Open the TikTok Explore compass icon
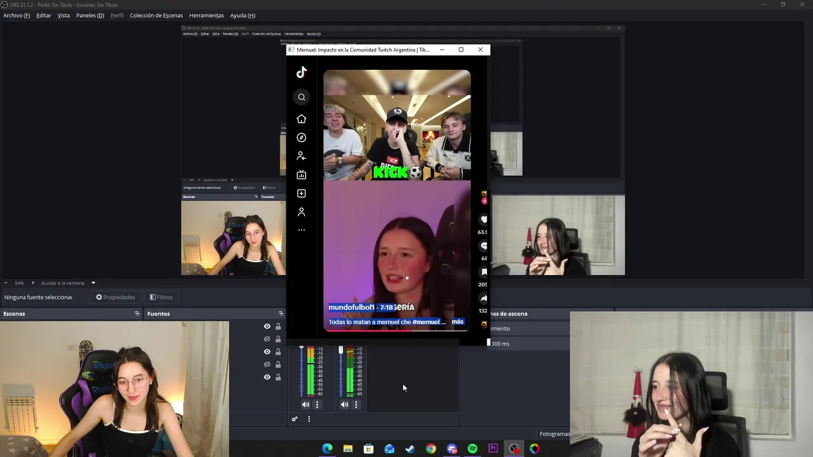The image size is (813, 457). [302, 138]
